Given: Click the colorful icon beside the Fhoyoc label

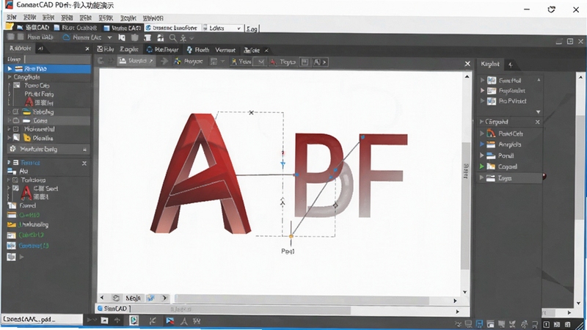Looking at the screenshot, I should coord(178,62).
